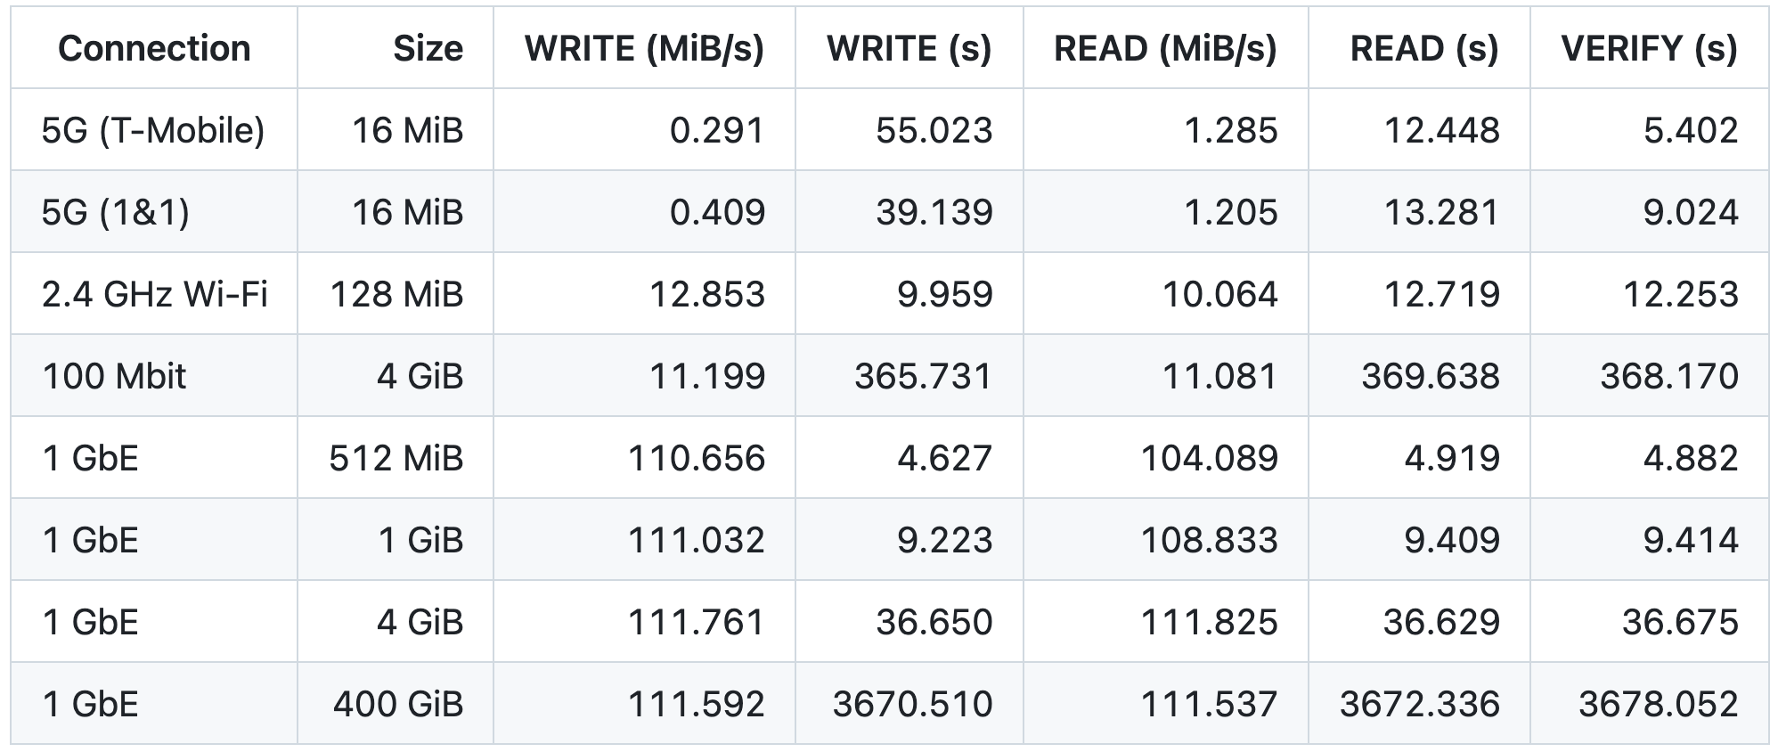The image size is (1778, 752).
Task: Select the 3670.510 write time value
Action: [x=909, y=704]
